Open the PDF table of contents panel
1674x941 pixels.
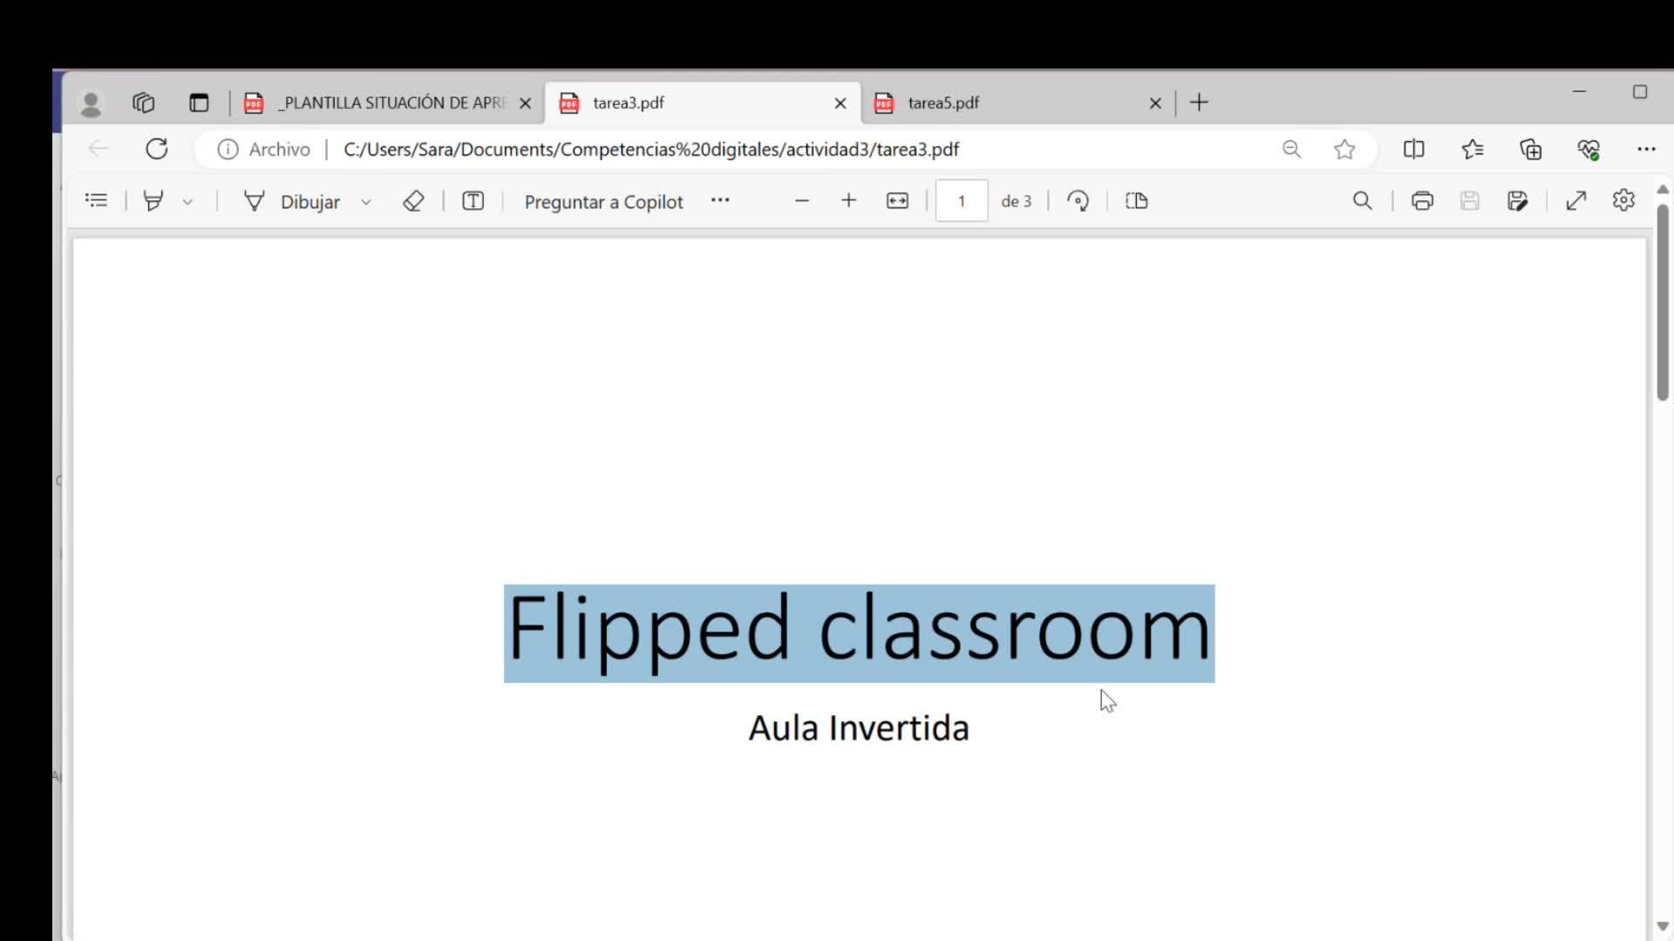96,201
